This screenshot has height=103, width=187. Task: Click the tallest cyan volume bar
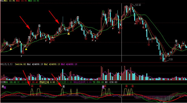63,74
